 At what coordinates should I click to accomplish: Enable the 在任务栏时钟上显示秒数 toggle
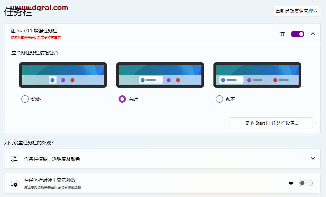tap(306, 183)
